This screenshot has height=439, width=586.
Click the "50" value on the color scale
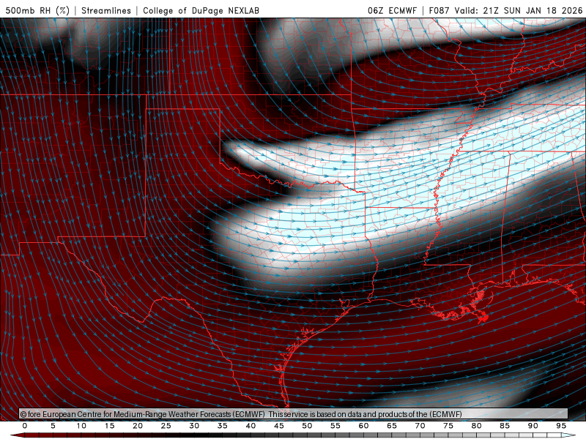(x=307, y=426)
